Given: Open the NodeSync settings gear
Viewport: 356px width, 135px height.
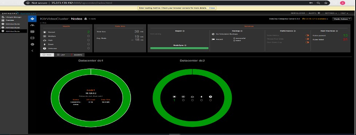Looking at the screenshot, I should coord(185,45).
